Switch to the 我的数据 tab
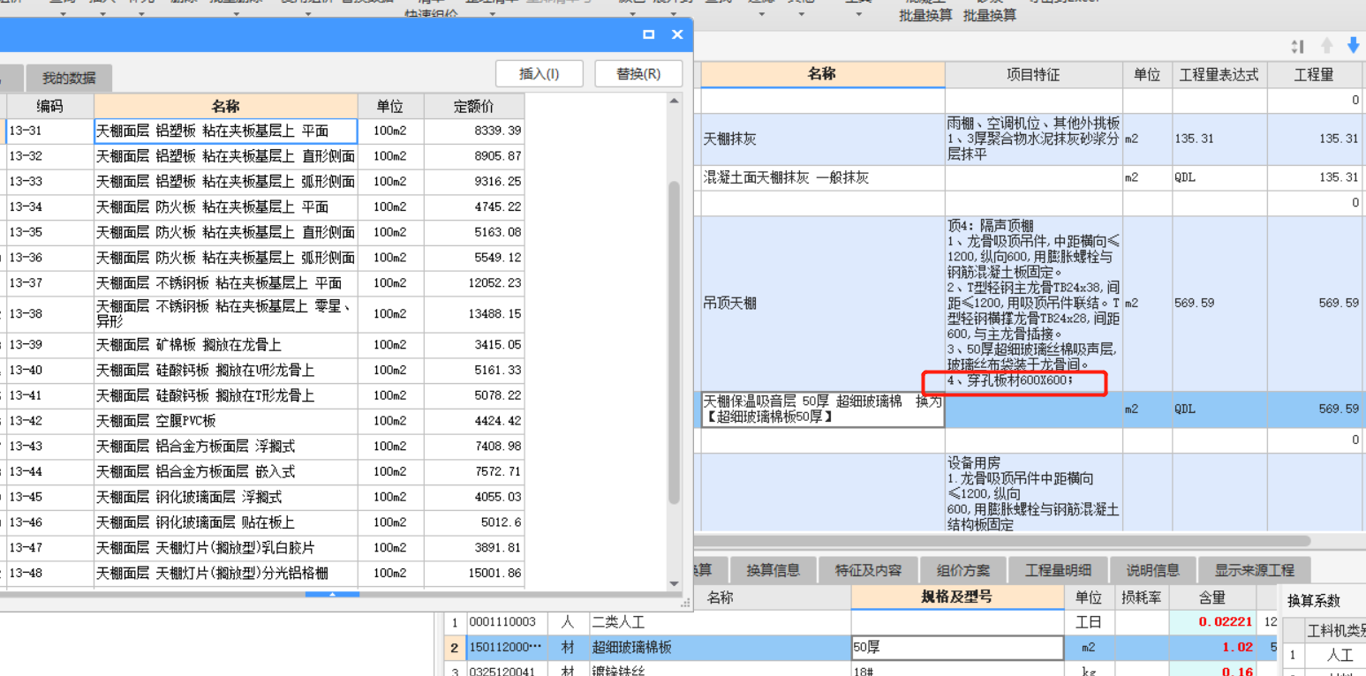The height and width of the screenshot is (676, 1366). pos(69,79)
